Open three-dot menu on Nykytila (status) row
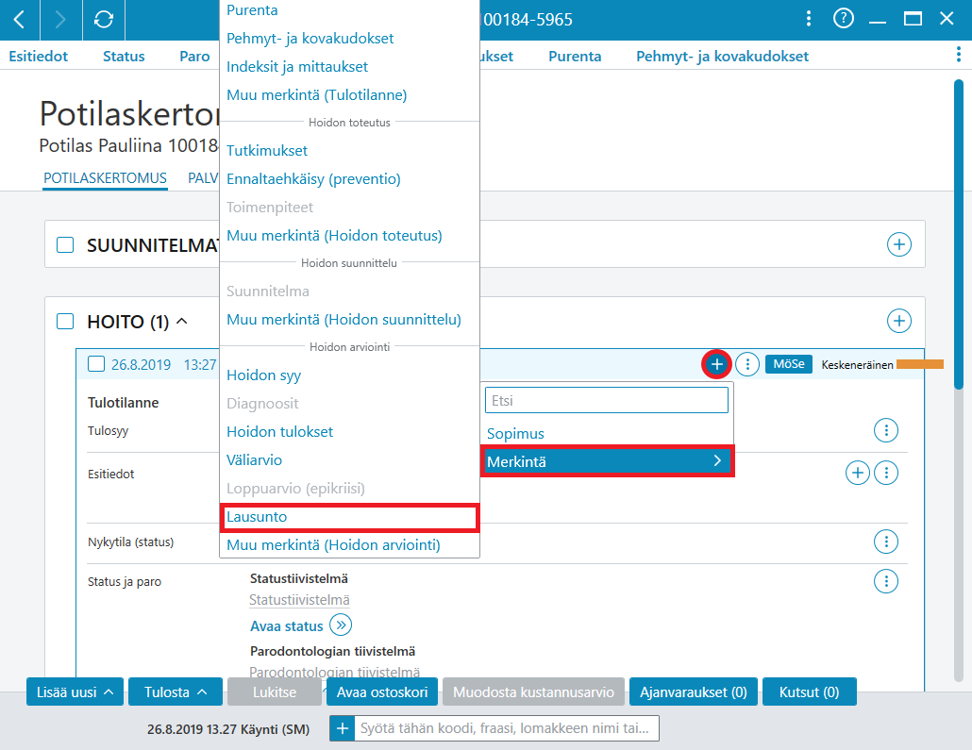Viewport: 972px width, 750px height. click(886, 542)
